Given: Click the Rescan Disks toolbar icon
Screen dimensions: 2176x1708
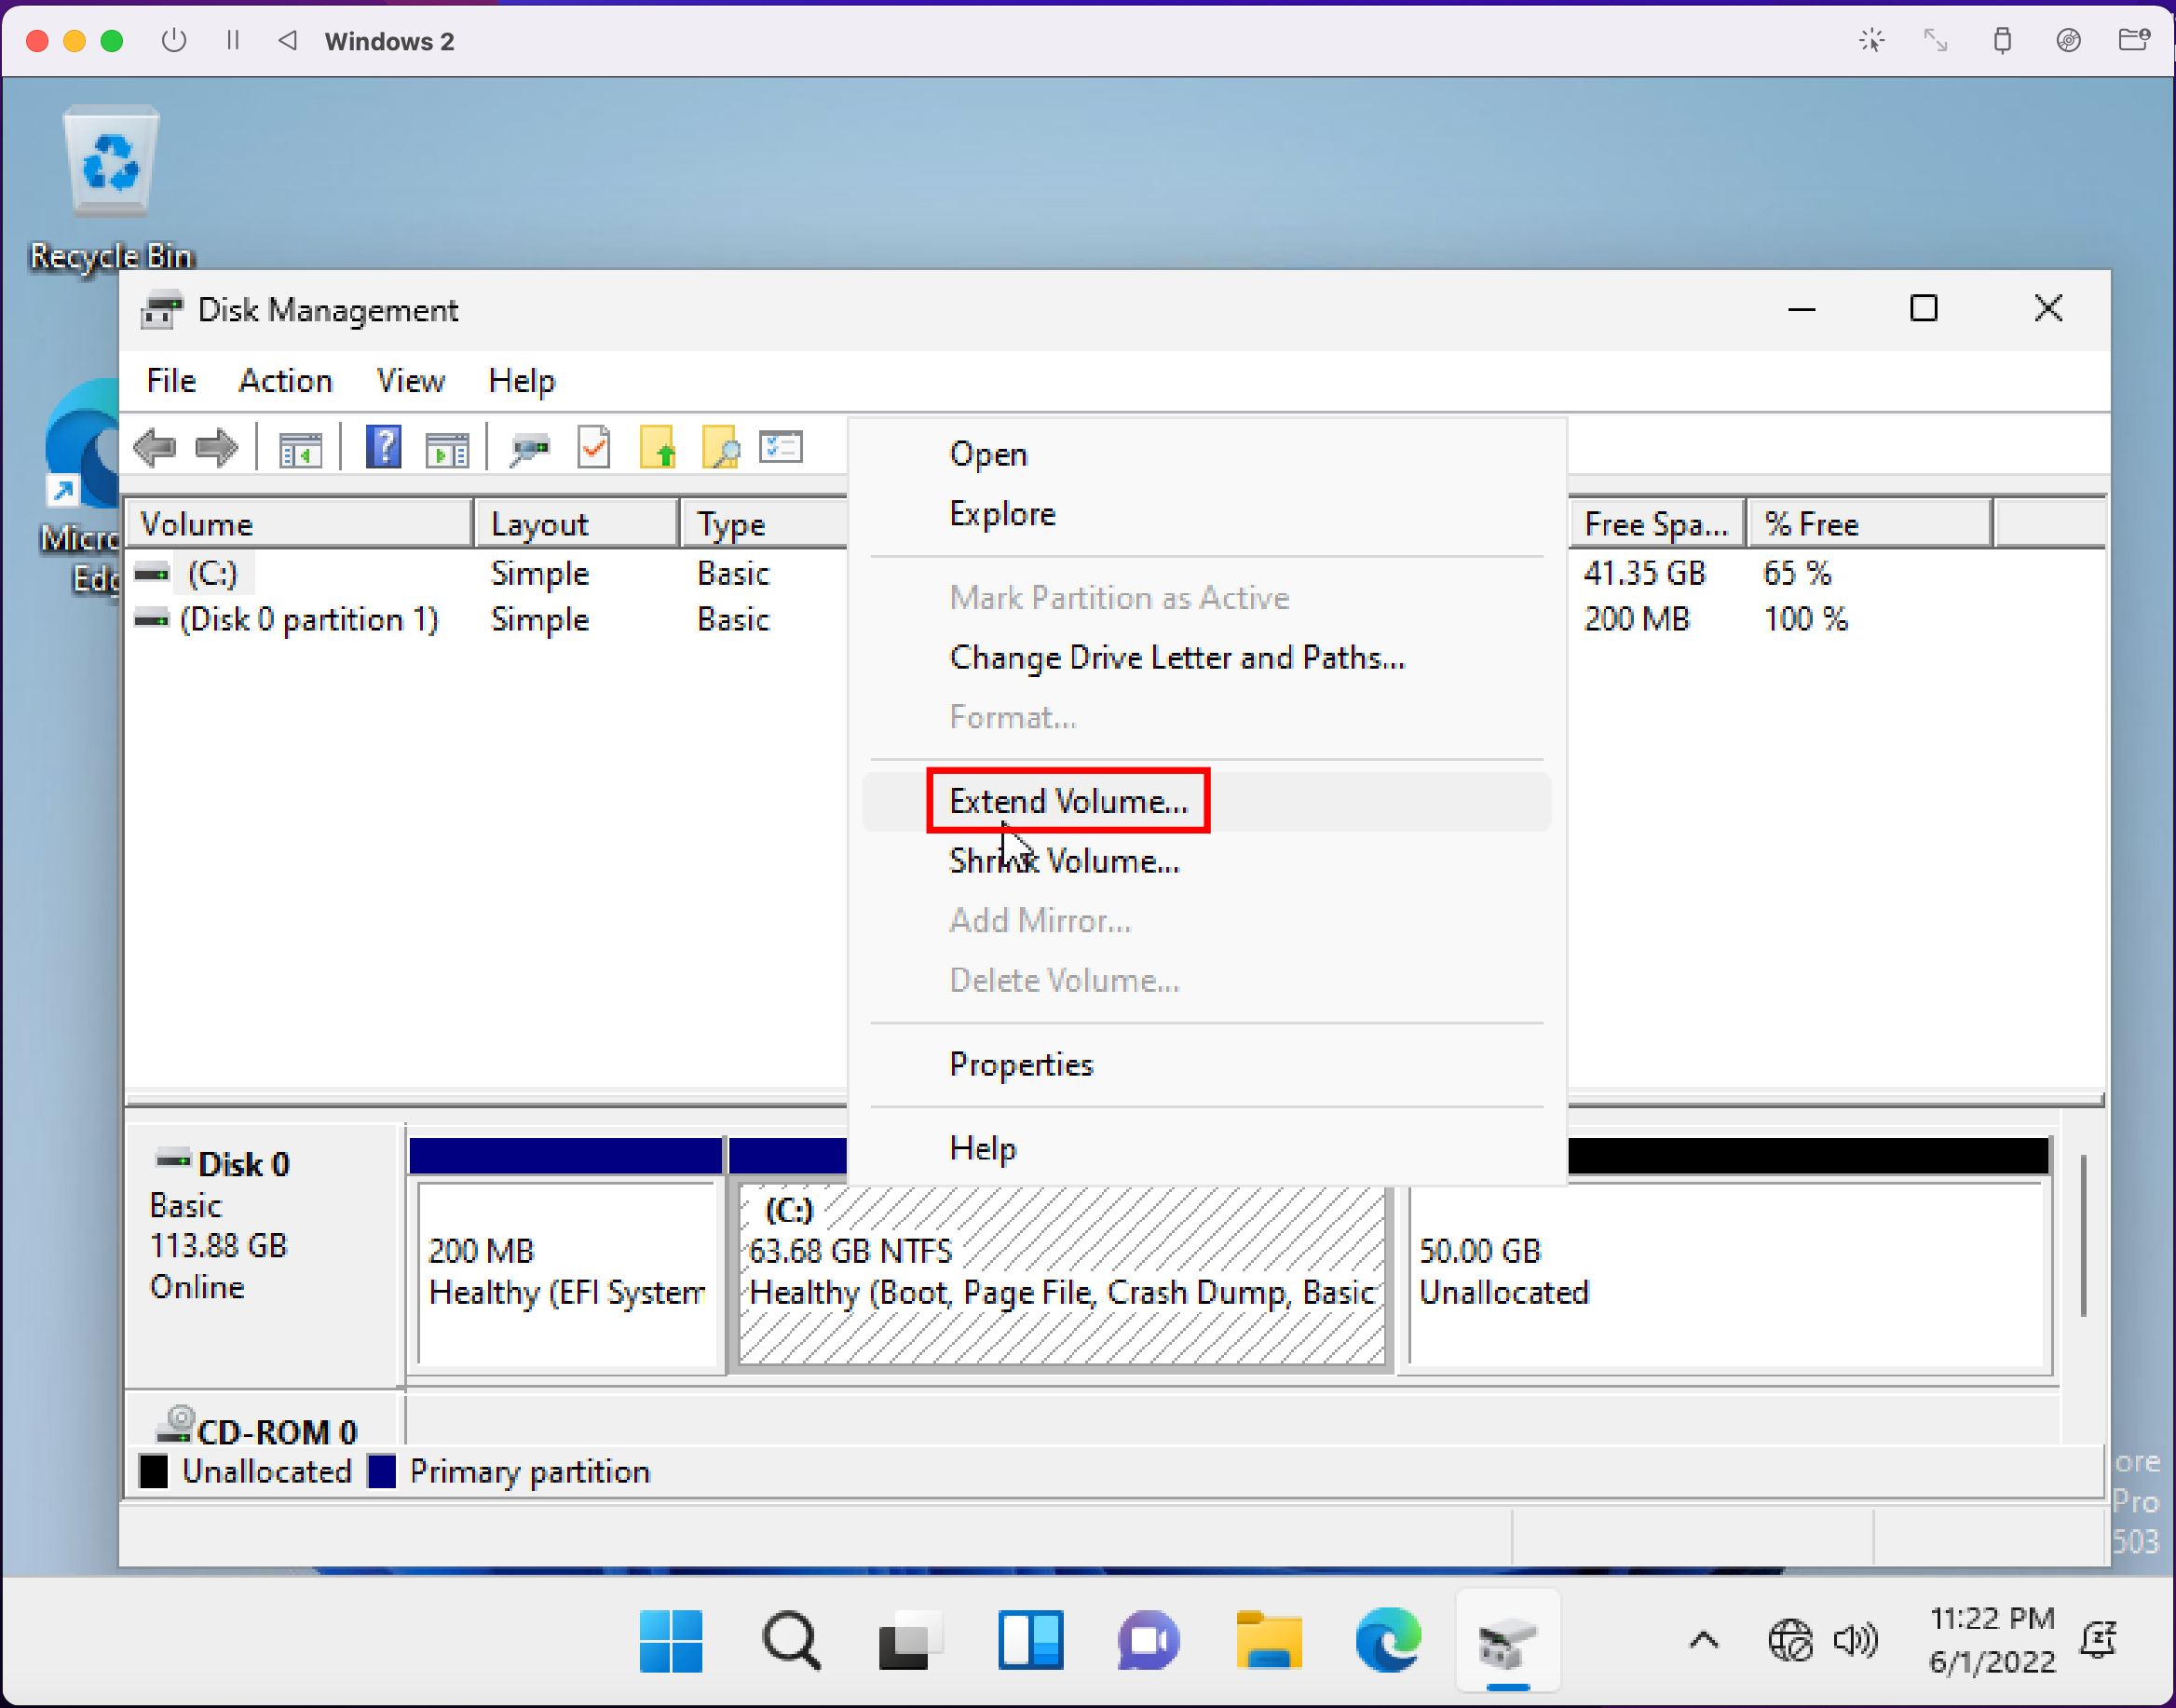Looking at the screenshot, I should (x=530, y=448).
